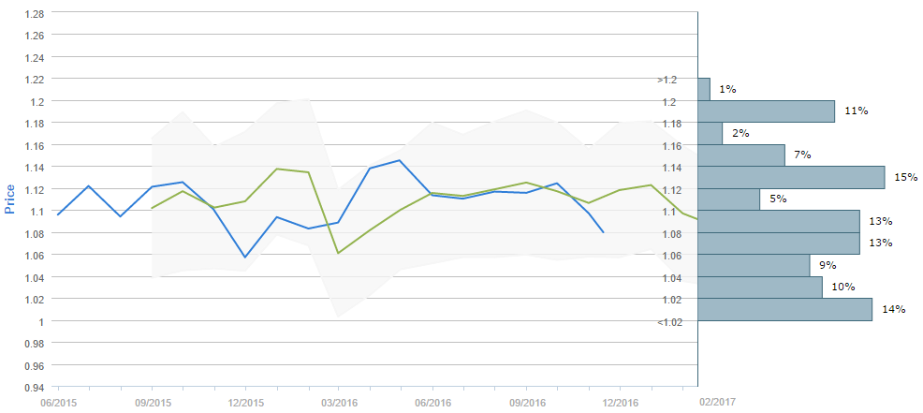Click the 7% histogram bar

tap(740, 155)
